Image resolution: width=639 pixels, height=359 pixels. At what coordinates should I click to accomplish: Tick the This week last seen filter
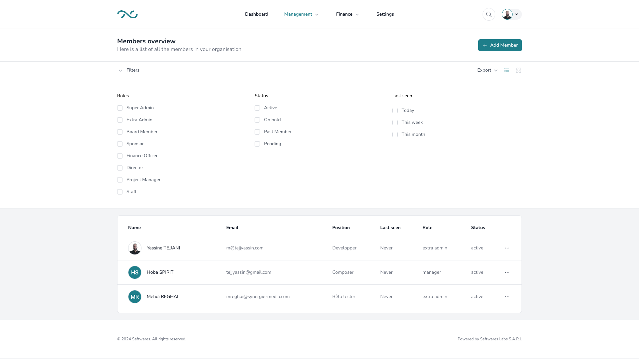[x=395, y=123]
